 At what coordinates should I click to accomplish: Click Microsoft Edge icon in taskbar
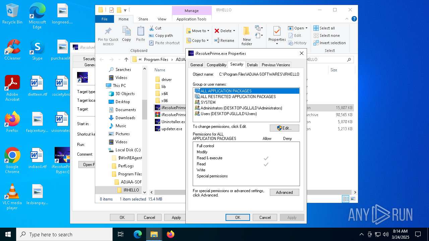(x=138, y=234)
